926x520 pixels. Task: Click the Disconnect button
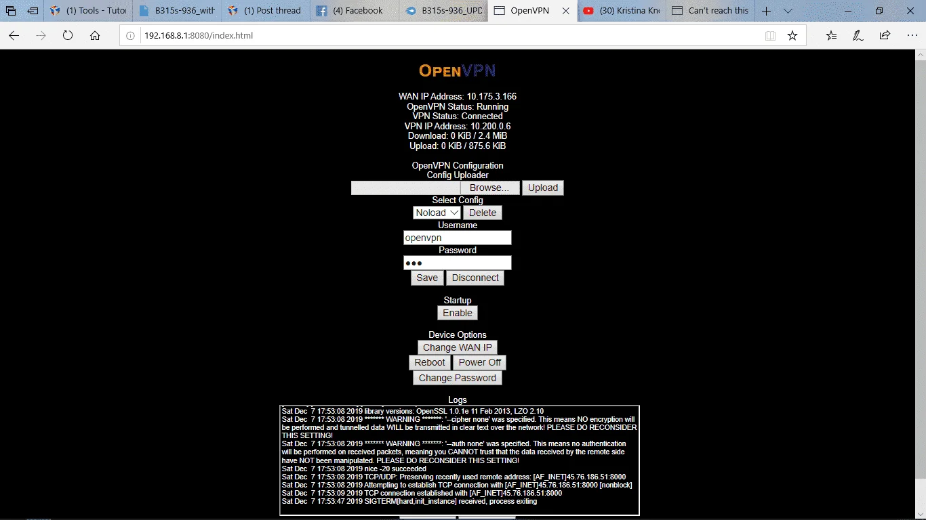475,278
